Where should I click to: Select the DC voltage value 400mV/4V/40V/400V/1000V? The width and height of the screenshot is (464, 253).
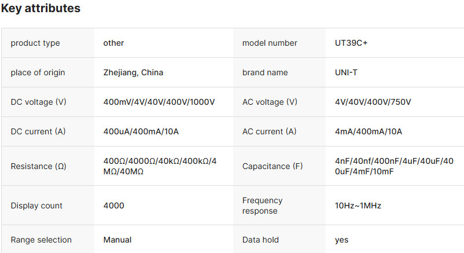point(159,102)
